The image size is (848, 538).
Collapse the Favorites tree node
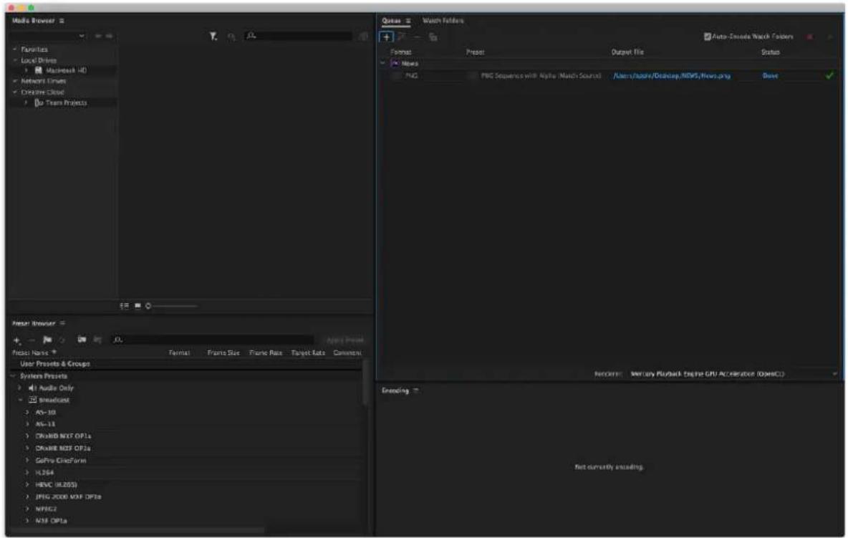coord(15,49)
